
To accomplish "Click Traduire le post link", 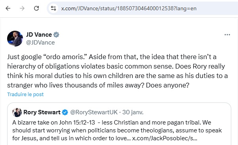I will click(25, 95).
